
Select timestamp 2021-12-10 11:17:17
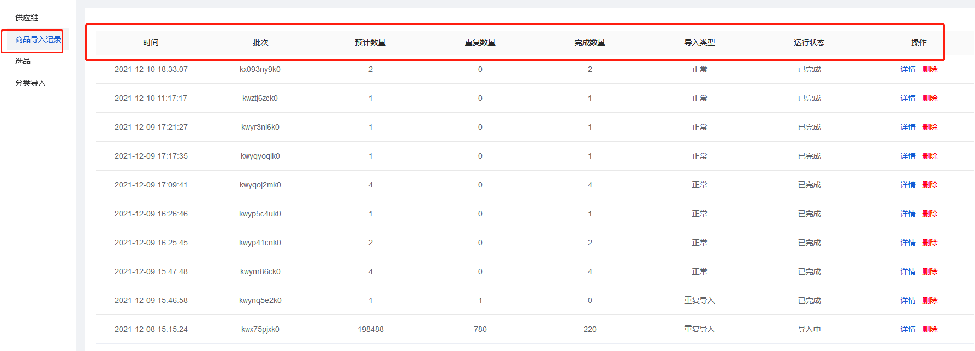[151, 98]
